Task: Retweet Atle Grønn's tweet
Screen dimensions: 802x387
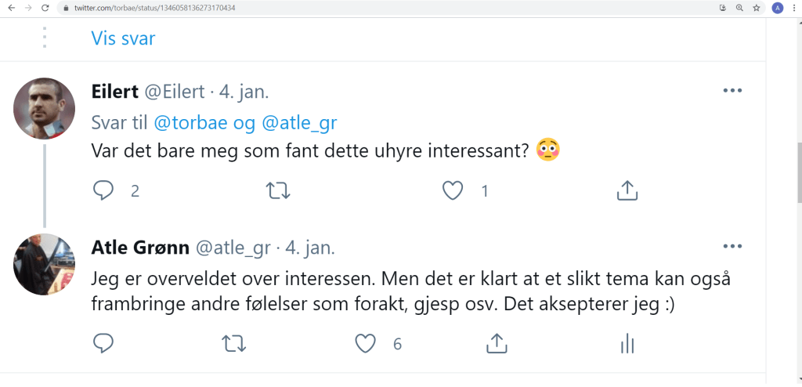Action: click(233, 343)
